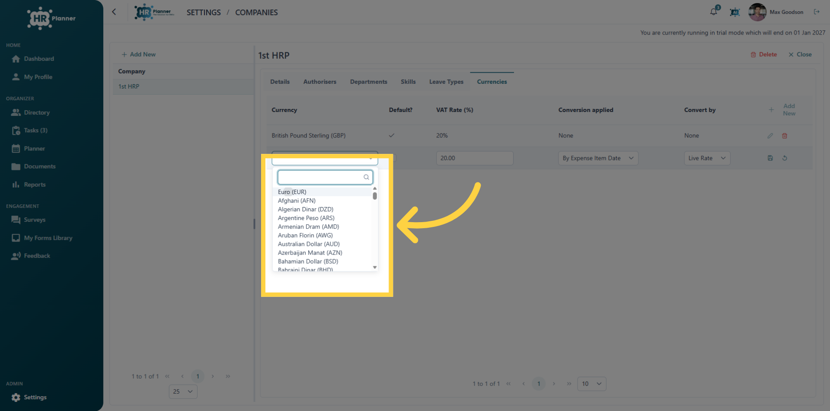The image size is (830, 411).
Task: Open My Profile page
Action: coord(32,77)
